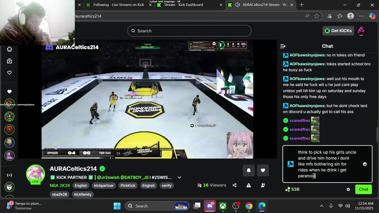Screen dimensions: 379x213
Task: Open AURACeltics214 channel avatar
Action: point(36,174)
